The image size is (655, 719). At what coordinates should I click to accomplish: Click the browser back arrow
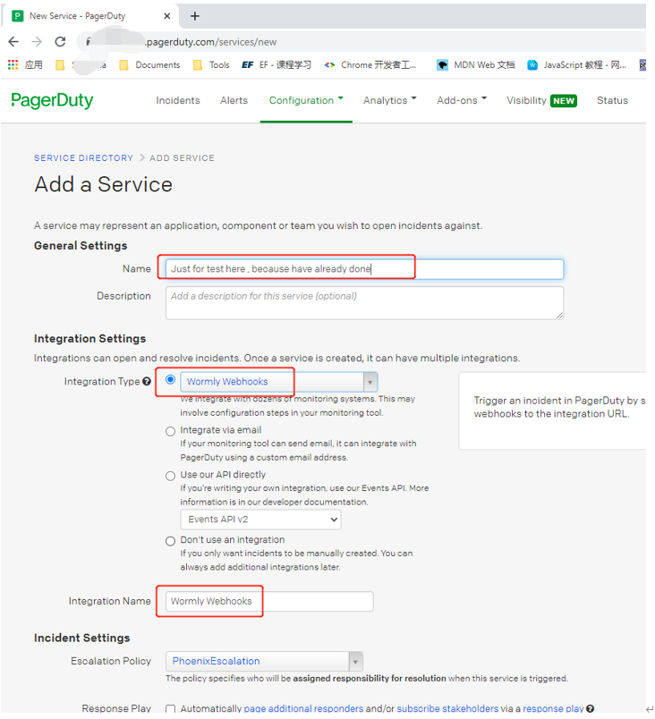13,40
